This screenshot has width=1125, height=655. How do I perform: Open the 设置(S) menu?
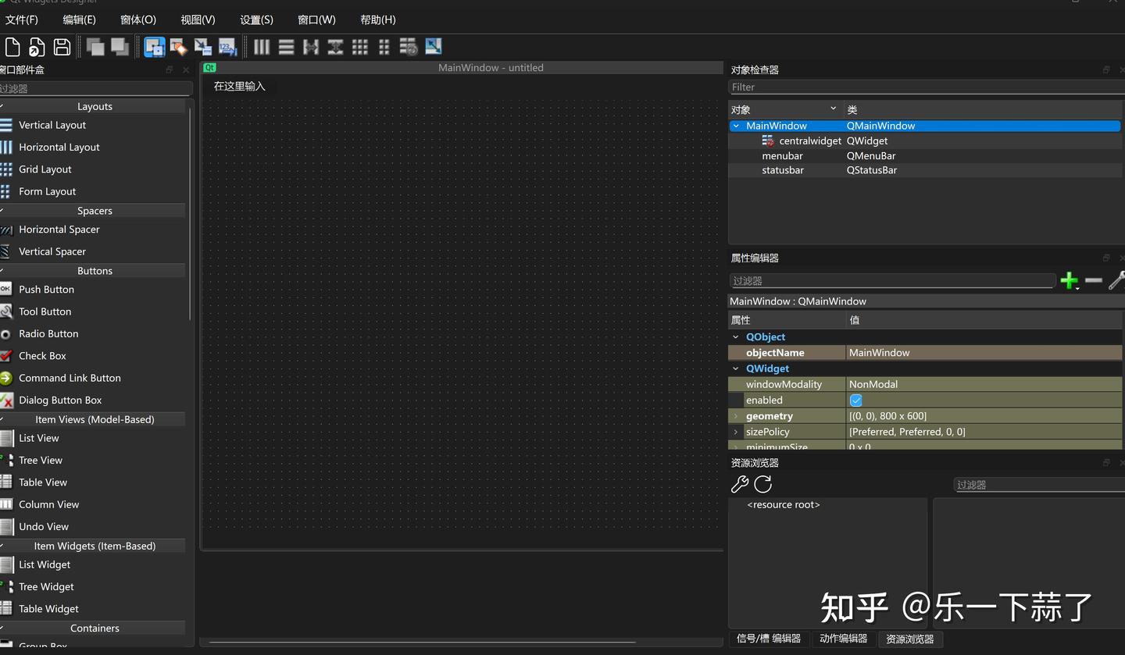coord(255,20)
